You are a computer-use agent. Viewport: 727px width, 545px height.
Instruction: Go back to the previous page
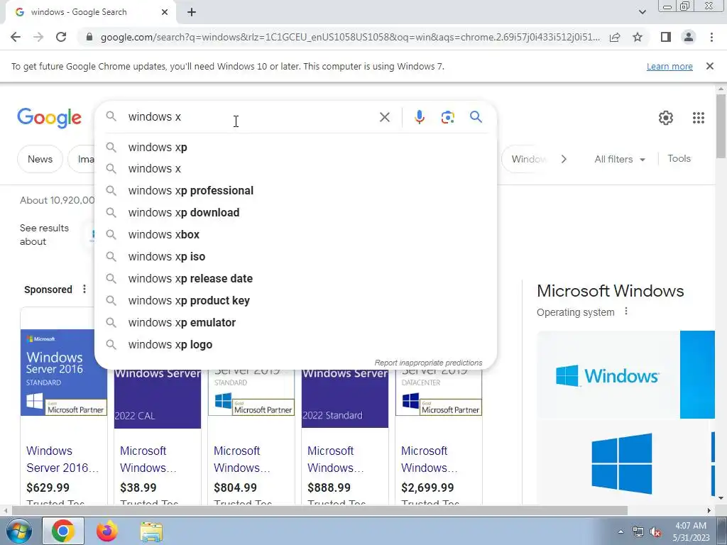[16, 37]
